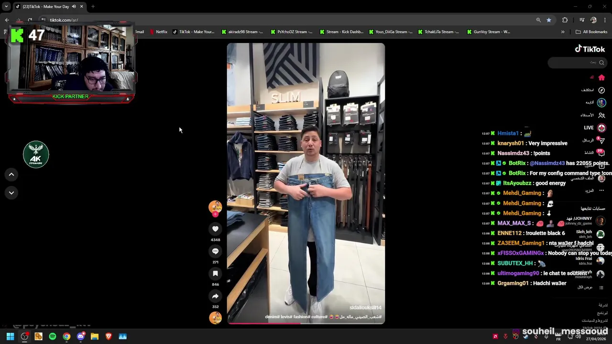
Task: Open the All Bookmarks folder
Action: (x=591, y=32)
